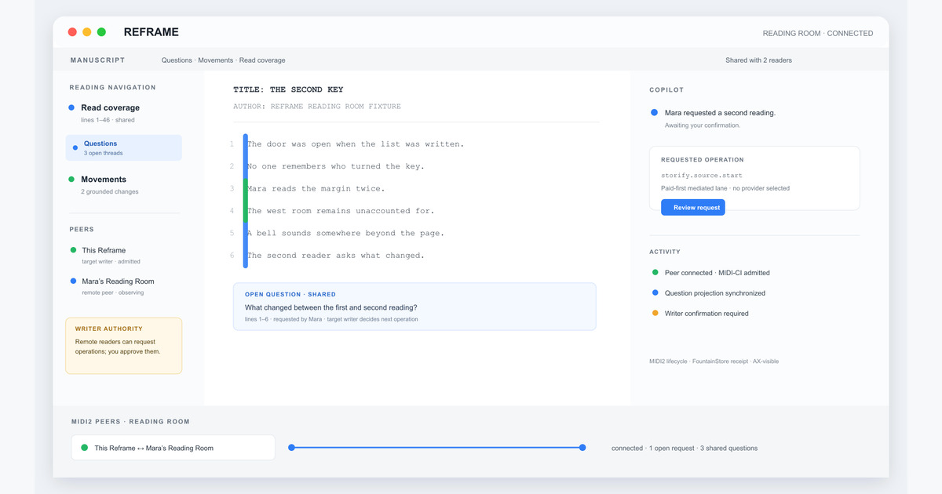Screen dimensions: 942x494
Task: Click the blue margin marker on line 1
Action: click(245, 155)
